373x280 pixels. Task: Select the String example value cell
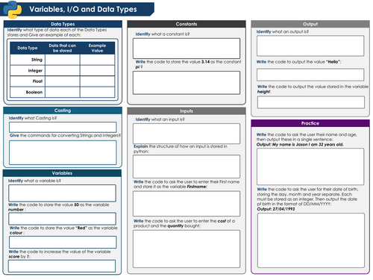click(x=97, y=60)
